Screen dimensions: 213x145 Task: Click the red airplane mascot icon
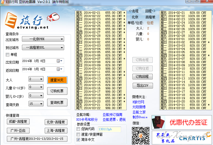[x=53, y=17]
